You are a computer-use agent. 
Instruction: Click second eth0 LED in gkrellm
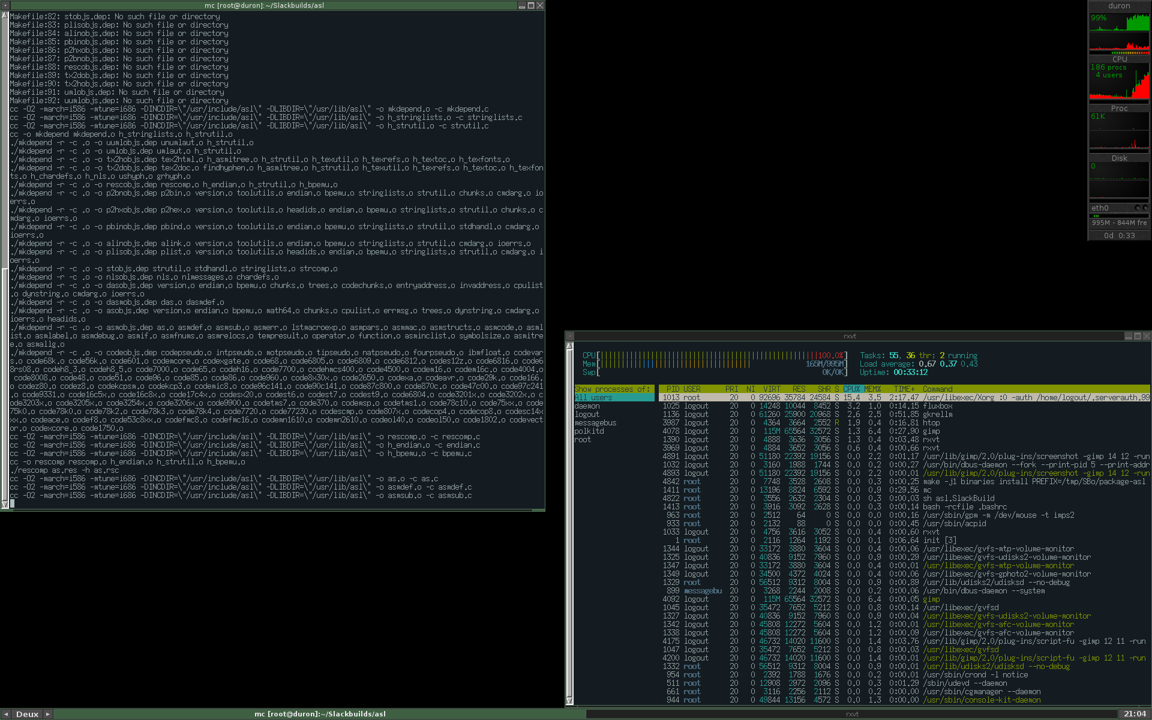coord(1145,208)
